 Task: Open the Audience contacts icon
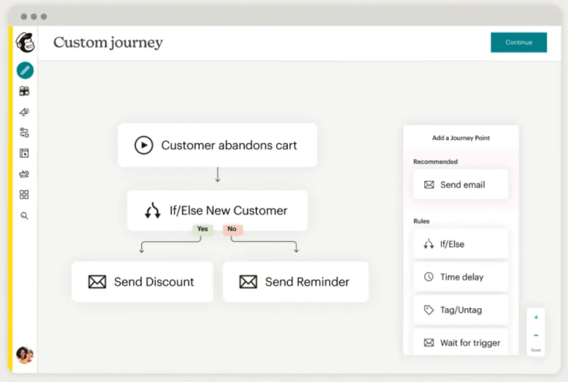pos(25,91)
